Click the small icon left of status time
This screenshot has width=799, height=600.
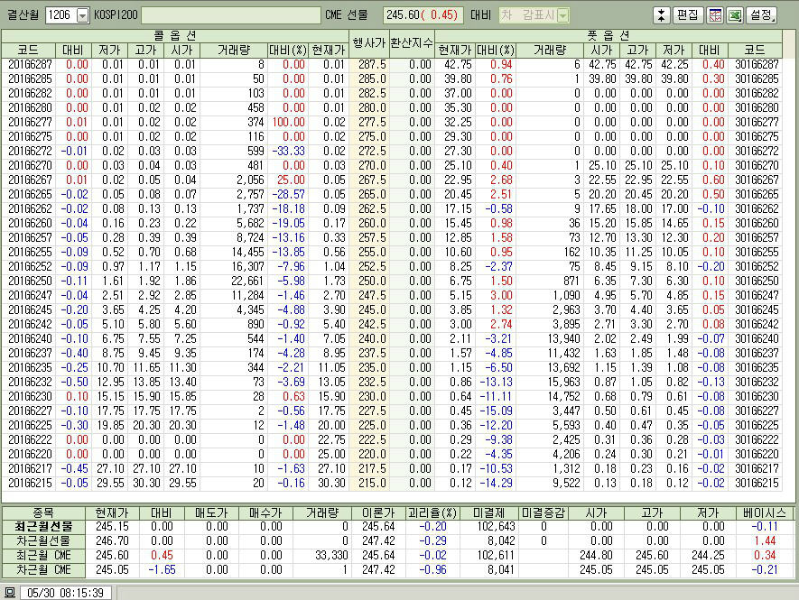9,593
